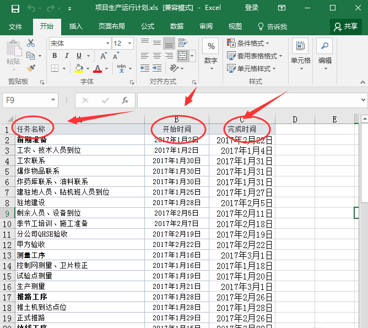Switch to the 插入 (Insert) tab
368x328 pixels.
click(75, 26)
